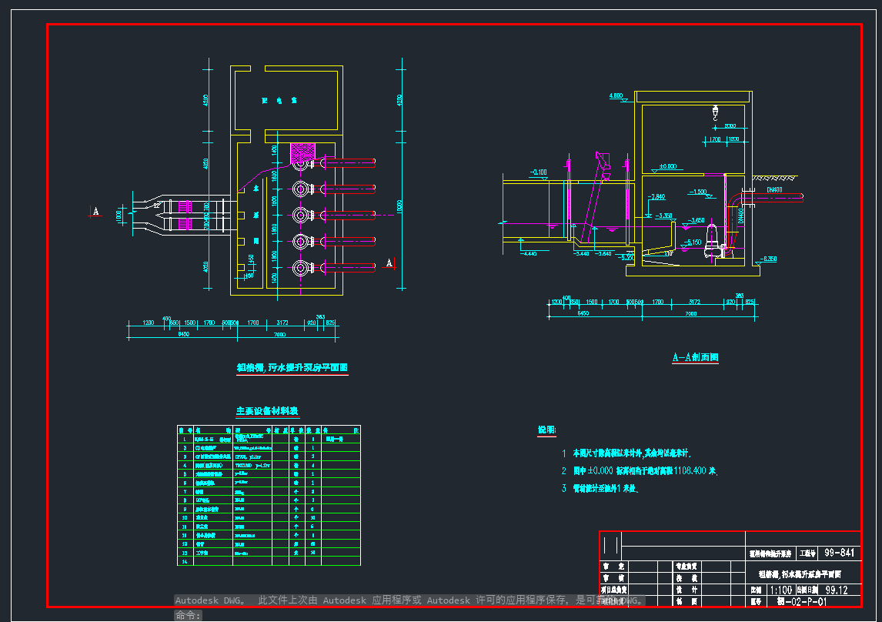The width and height of the screenshot is (882, 622).
Task: Select the A-A剖面图 section title
Action: tap(695, 357)
